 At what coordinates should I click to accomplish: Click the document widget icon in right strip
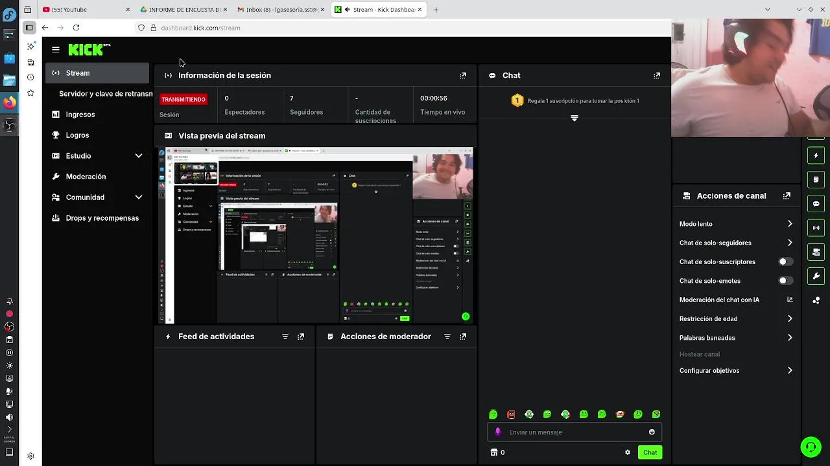(x=816, y=179)
